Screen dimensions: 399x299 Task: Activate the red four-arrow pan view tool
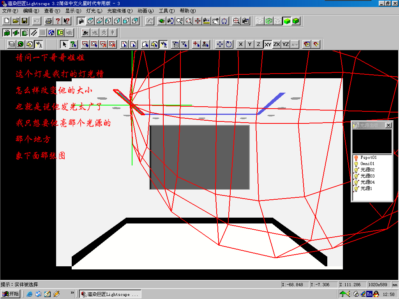[x=198, y=21]
